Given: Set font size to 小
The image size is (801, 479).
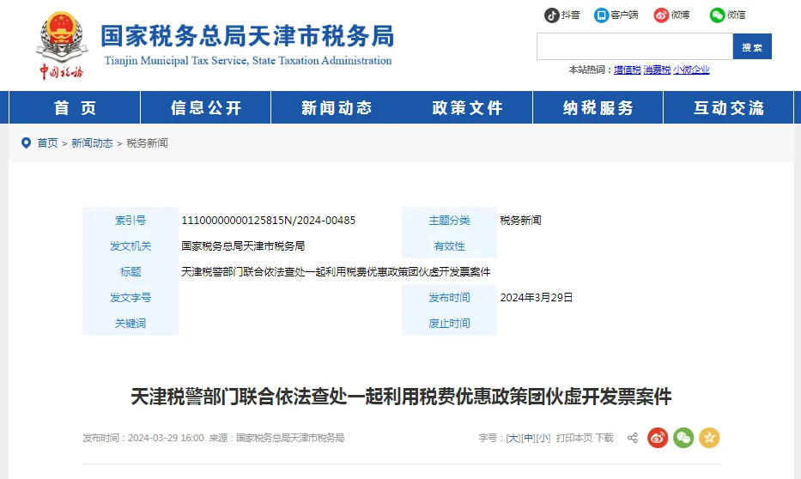Looking at the screenshot, I should (x=543, y=438).
